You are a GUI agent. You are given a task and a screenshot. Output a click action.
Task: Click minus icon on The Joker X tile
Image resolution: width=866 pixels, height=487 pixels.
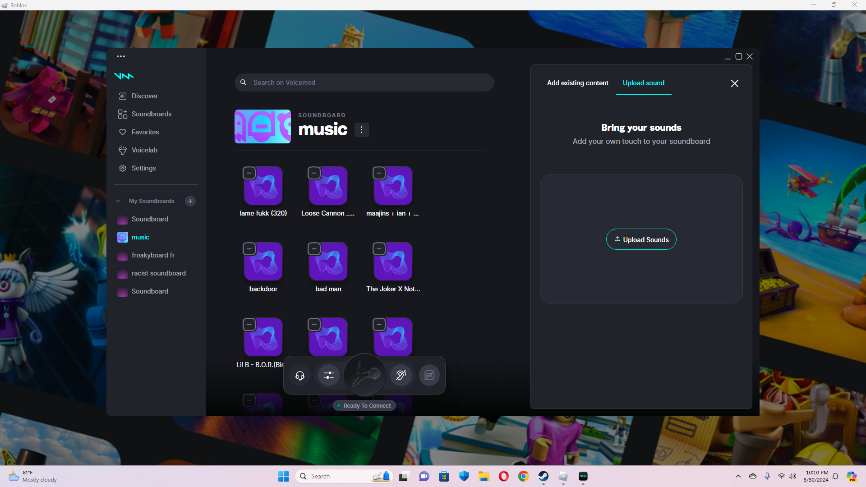point(379,249)
